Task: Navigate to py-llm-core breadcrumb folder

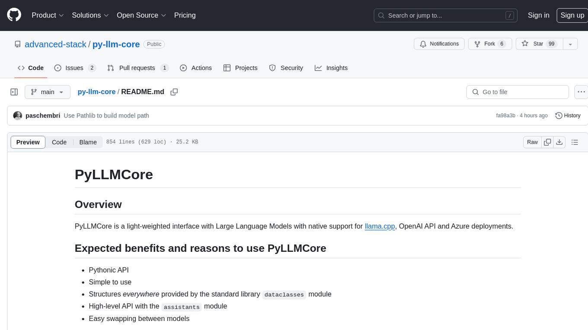Action: coord(96,92)
